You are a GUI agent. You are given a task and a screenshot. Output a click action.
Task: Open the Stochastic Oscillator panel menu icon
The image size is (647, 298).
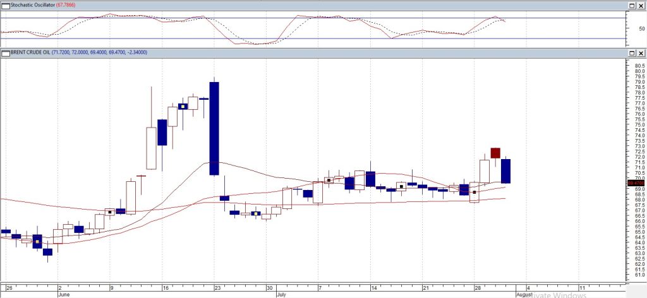tap(4, 6)
